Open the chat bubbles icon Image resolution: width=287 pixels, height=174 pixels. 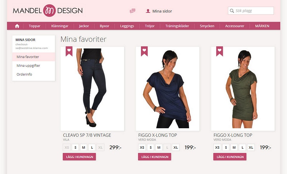click(x=132, y=11)
